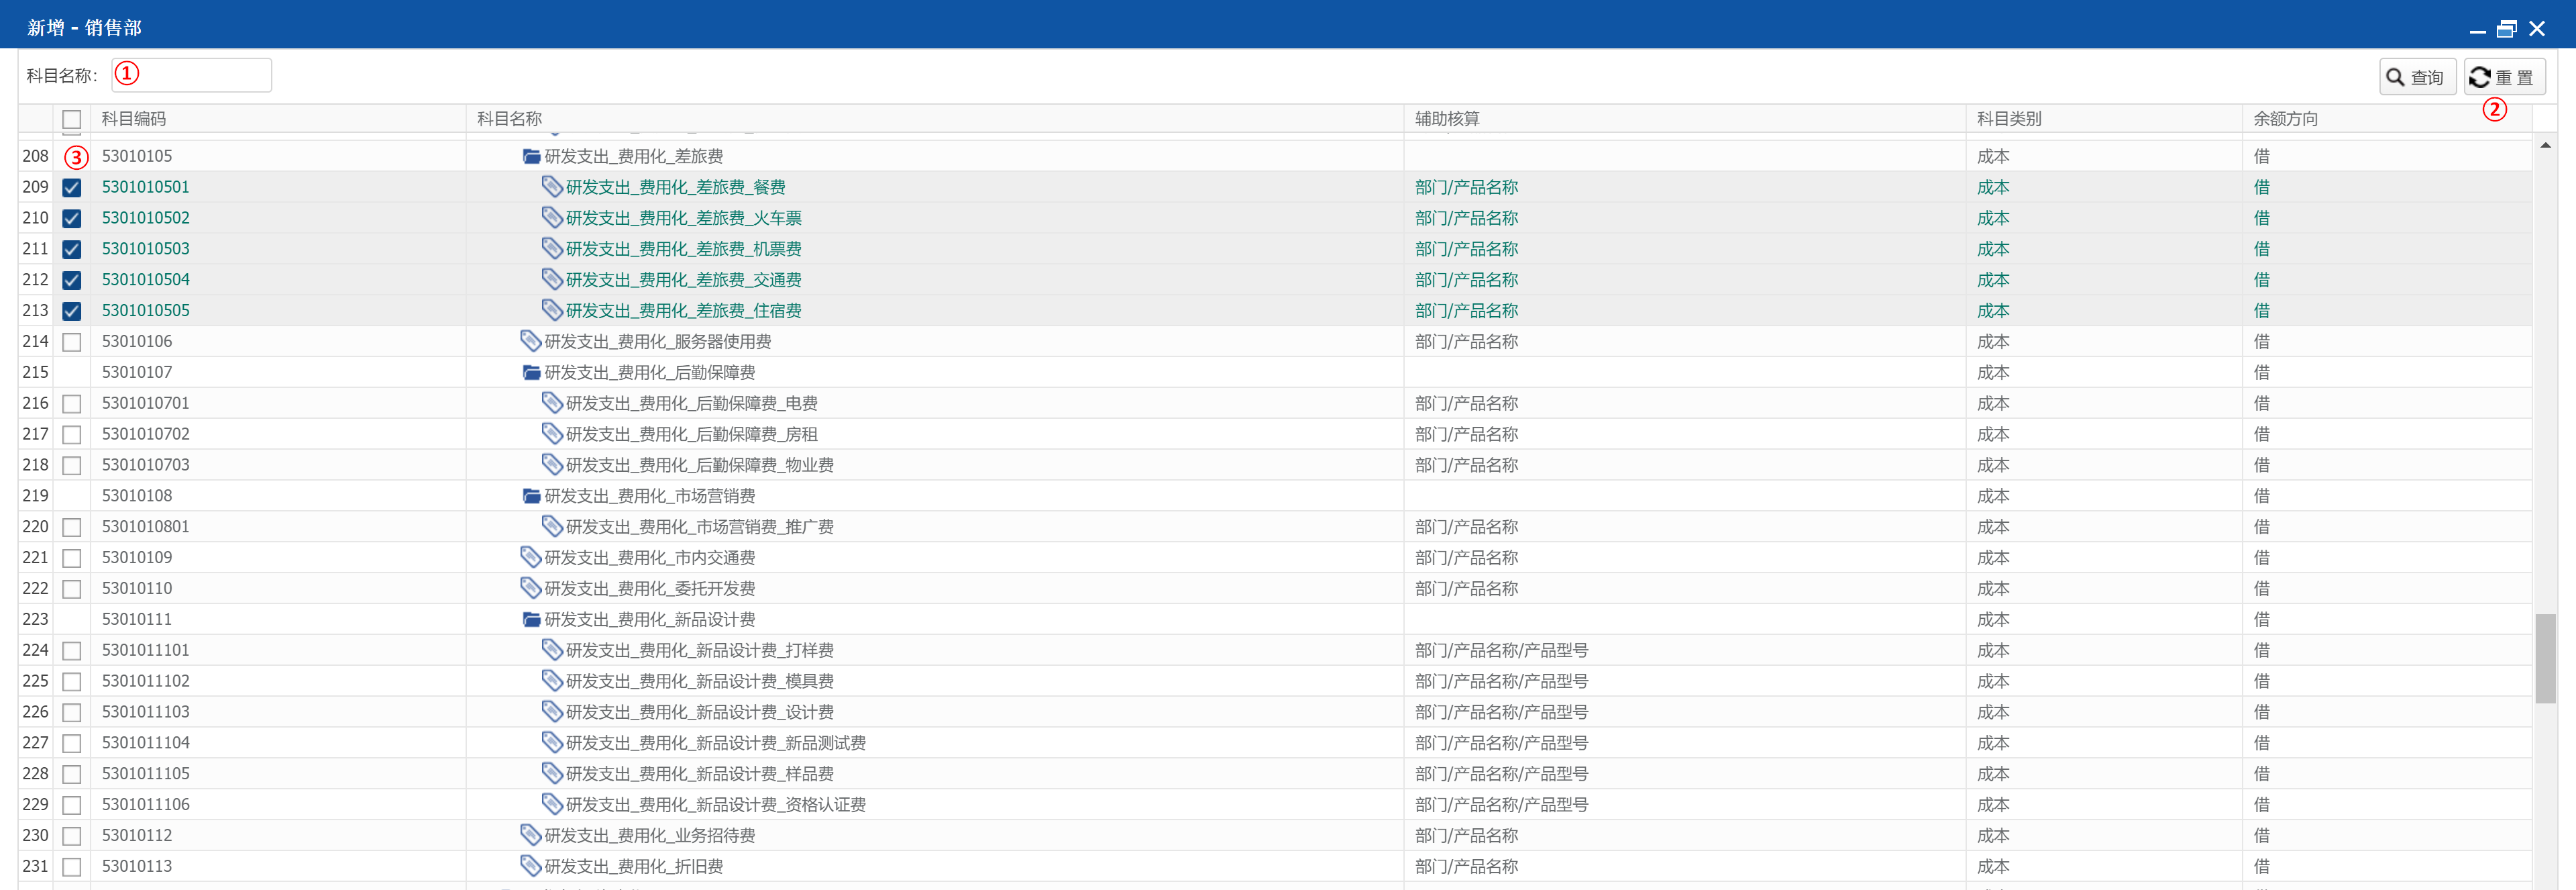This screenshot has height=890, width=2576.
Task: Check the checkbox for 53010106 服务器使用费
Action: point(72,342)
